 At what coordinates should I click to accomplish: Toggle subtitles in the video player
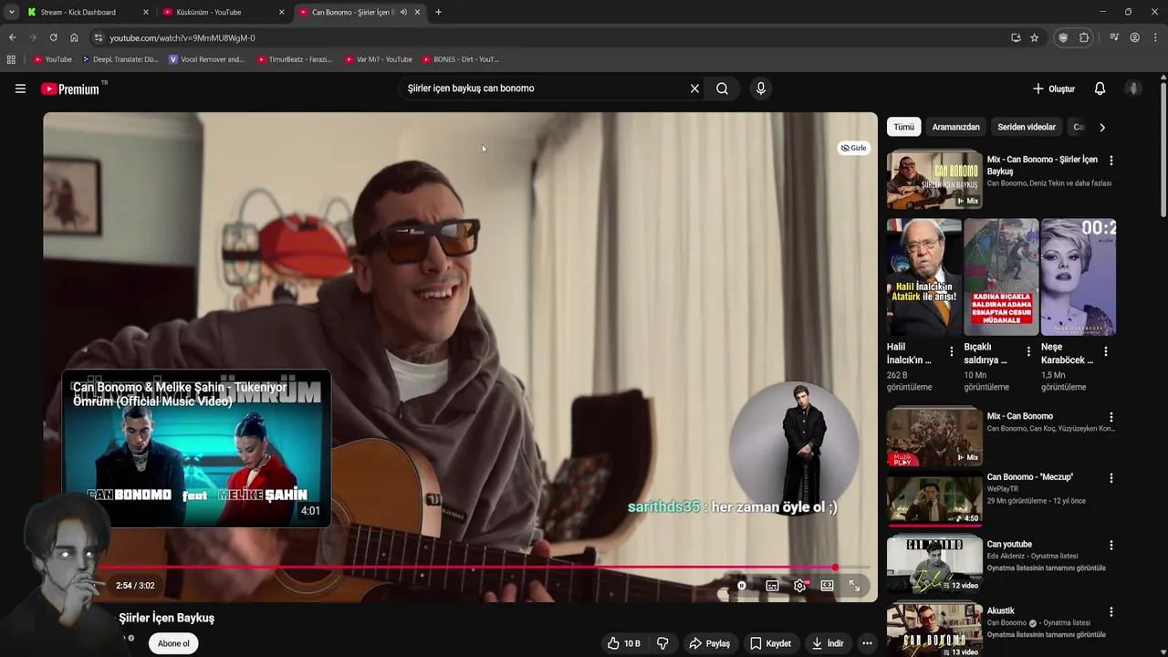[772, 586]
